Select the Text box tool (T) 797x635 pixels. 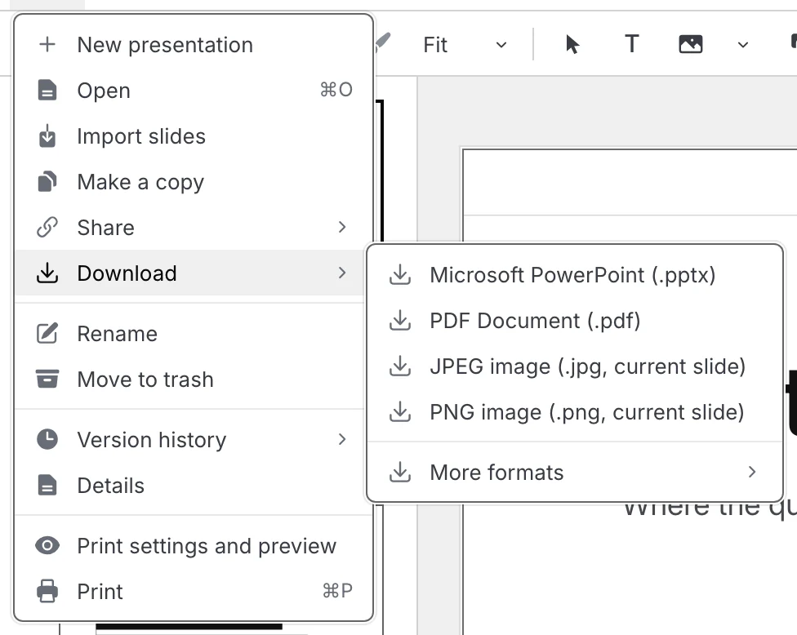[x=632, y=44]
